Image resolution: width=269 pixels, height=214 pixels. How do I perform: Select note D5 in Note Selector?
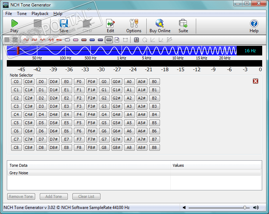pyautogui.click(x=41, y=123)
